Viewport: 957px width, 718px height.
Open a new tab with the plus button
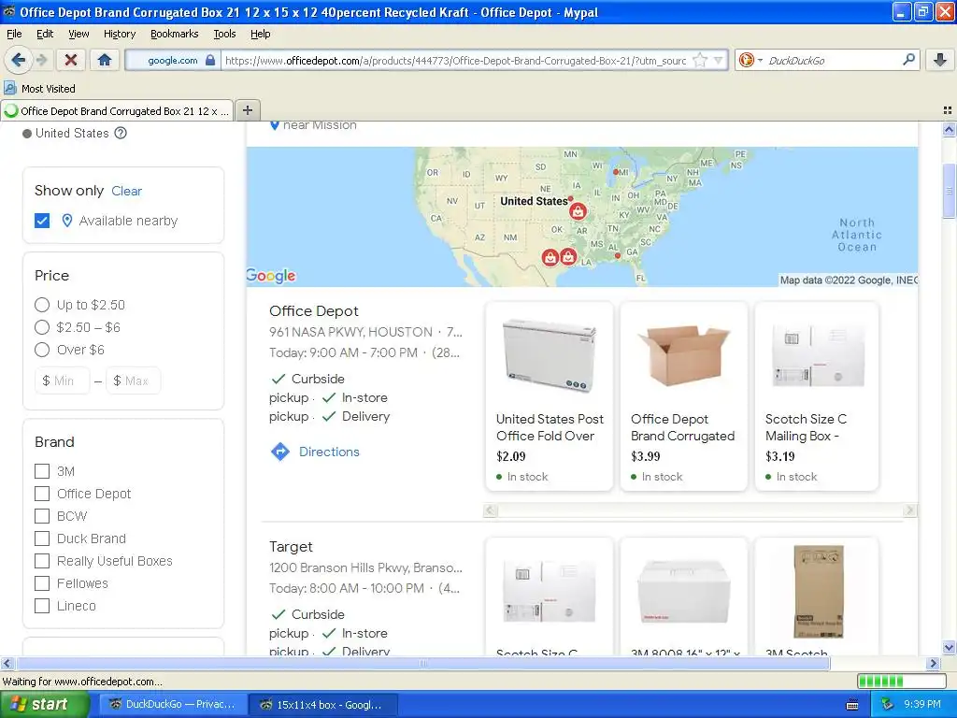coord(247,110)
